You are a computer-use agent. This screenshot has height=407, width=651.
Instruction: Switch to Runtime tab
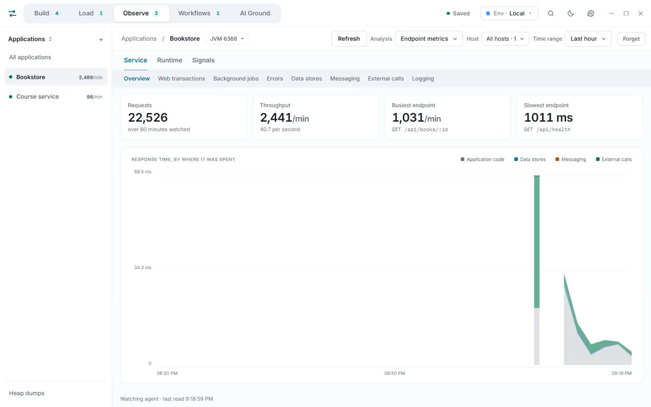tap(169, 60)
